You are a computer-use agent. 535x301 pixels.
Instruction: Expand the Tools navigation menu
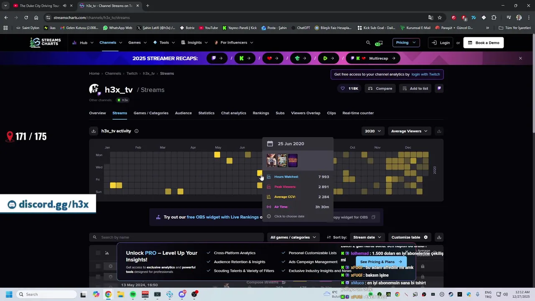point(164,43)
